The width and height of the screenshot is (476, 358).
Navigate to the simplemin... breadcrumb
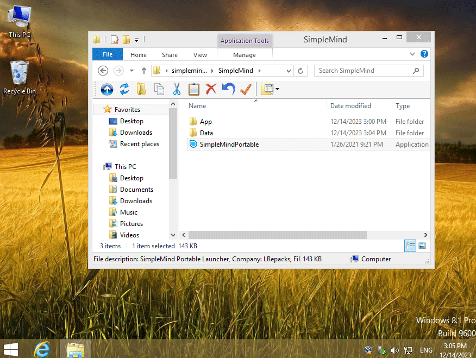(x=189, y=71)
